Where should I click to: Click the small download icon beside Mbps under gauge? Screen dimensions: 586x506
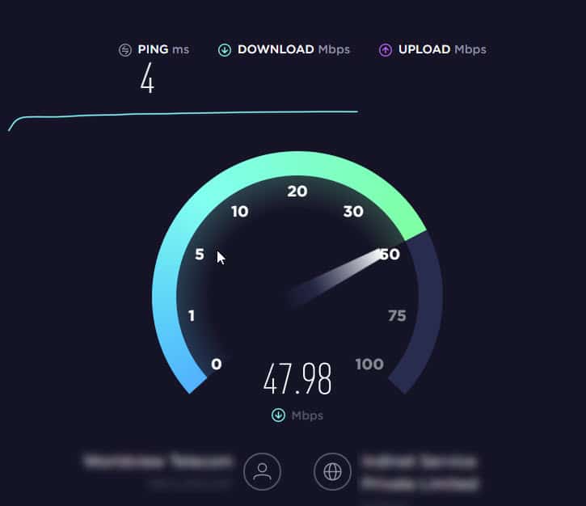pos(278,415)
